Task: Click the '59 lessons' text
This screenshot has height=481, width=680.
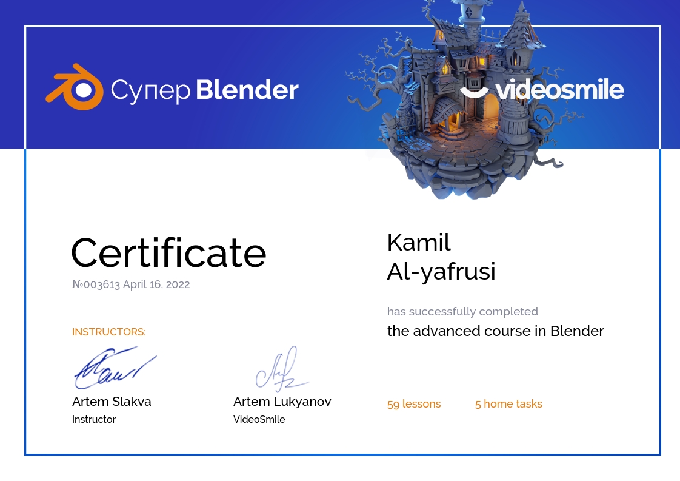Action: pos(414,404)
